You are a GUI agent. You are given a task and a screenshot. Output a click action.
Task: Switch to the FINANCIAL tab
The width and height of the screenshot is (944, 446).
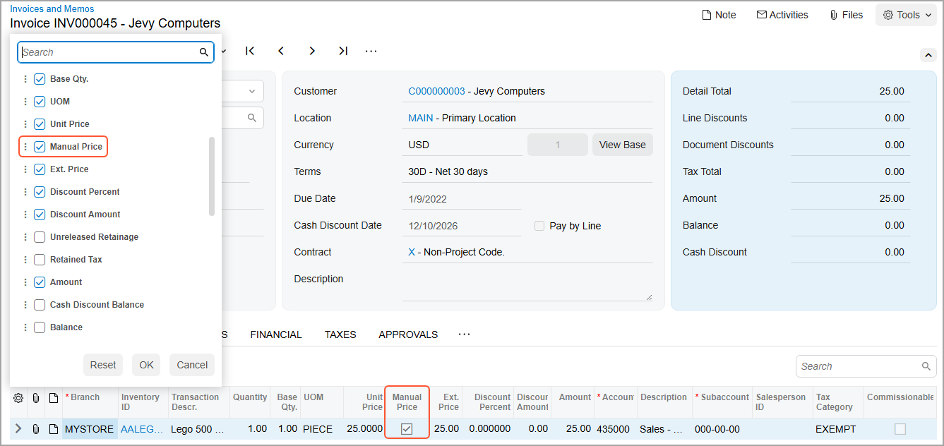(x=276, y=334)
